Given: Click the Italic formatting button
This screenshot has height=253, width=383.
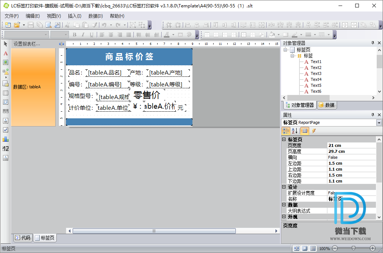Looking at the screenshot, I should pyautogui.click(x=83, y=35).
